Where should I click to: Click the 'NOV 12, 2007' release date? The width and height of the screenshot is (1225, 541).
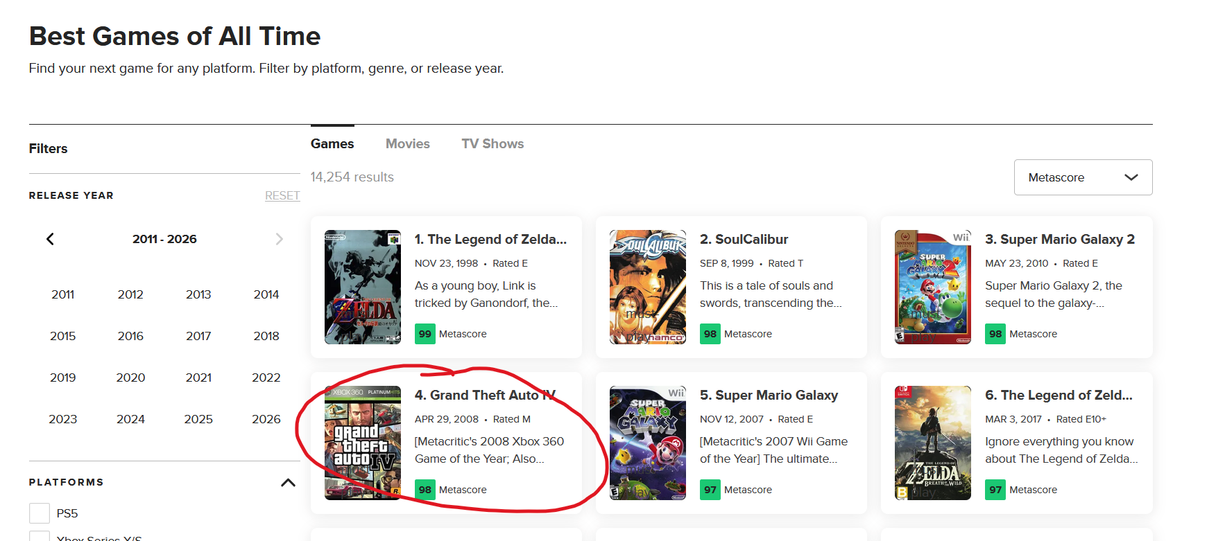coord(732,419)
